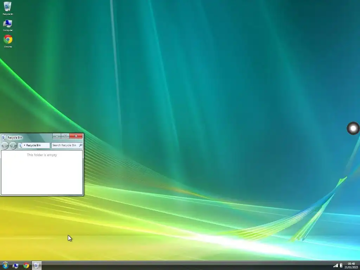
Task: Minimize the Recycle Bin window
Action: click(x=57, y=136)
